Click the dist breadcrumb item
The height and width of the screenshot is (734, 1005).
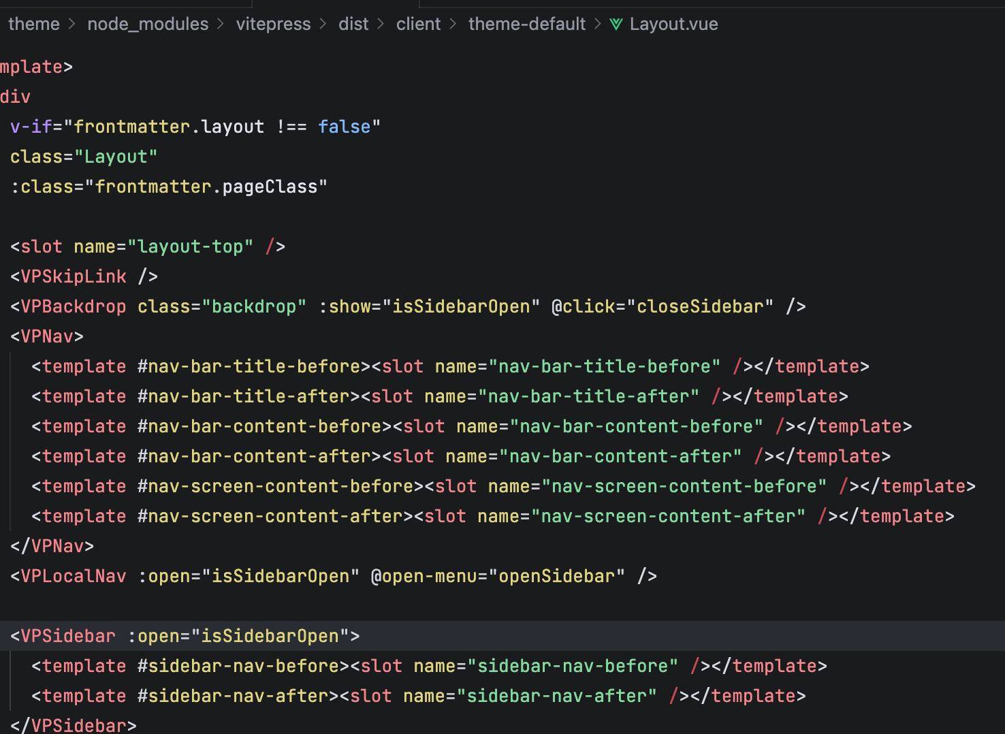click(353, 25)
